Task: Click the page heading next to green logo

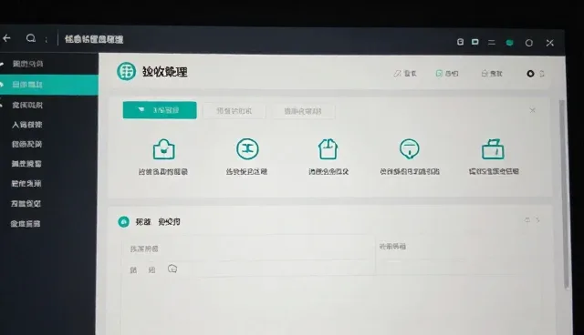Action: 165,71
